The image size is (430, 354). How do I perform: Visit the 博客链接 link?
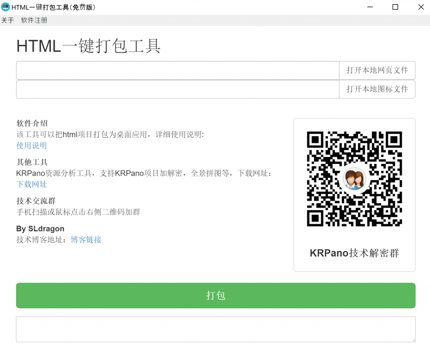pos(86,240)
